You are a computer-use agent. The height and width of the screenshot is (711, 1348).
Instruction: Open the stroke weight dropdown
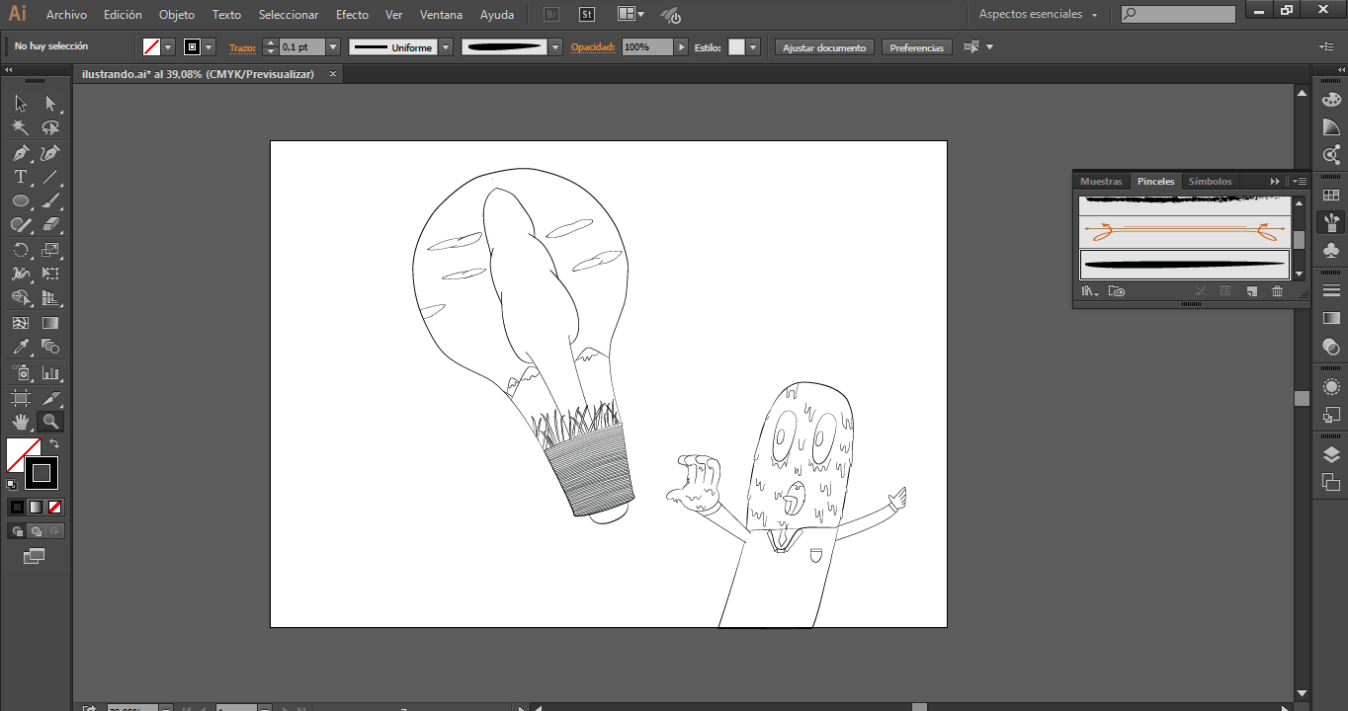[x=333, y=47]
